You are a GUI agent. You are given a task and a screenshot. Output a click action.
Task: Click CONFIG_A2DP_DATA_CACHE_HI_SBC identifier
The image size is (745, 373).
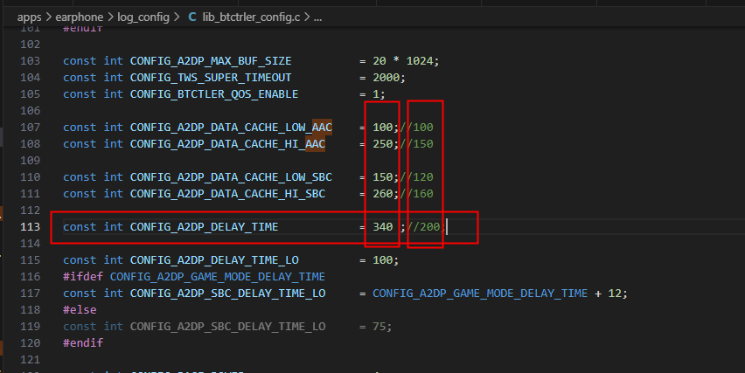[227, 194]
